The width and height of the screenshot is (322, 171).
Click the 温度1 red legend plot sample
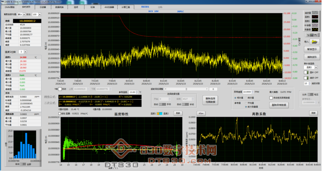click(x=315, y=17)
